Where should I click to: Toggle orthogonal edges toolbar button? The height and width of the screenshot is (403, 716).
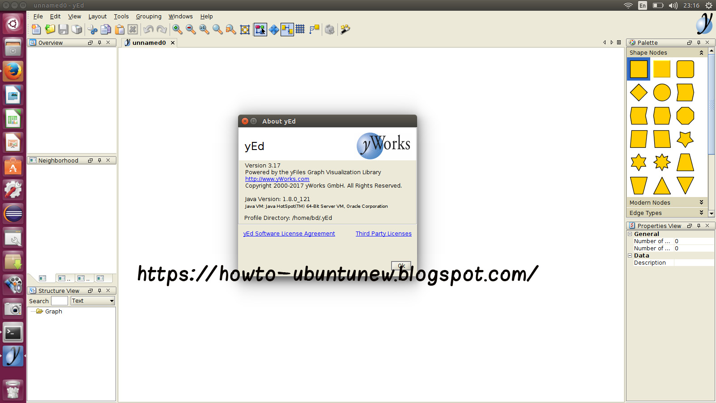(x=315, y=30)
